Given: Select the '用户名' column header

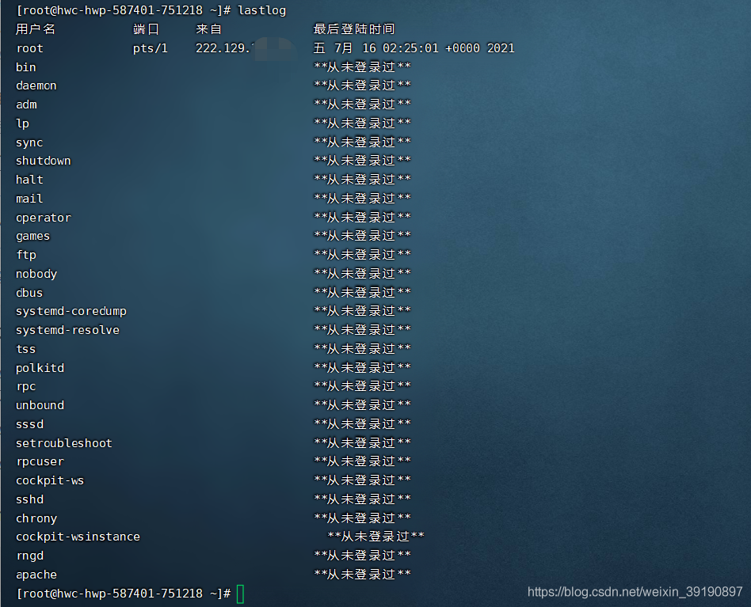Looking at the screenshot, I should (x=36, y=29).
